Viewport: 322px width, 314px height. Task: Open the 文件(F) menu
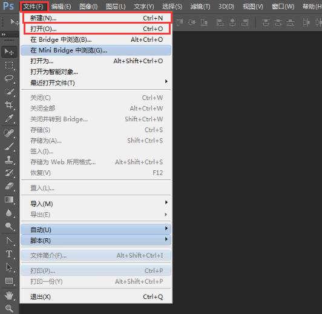[34, 7]
